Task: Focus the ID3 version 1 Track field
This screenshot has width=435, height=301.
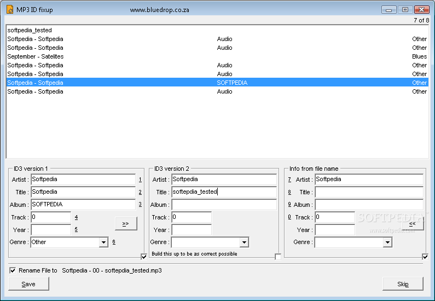Action: [51, 217]
